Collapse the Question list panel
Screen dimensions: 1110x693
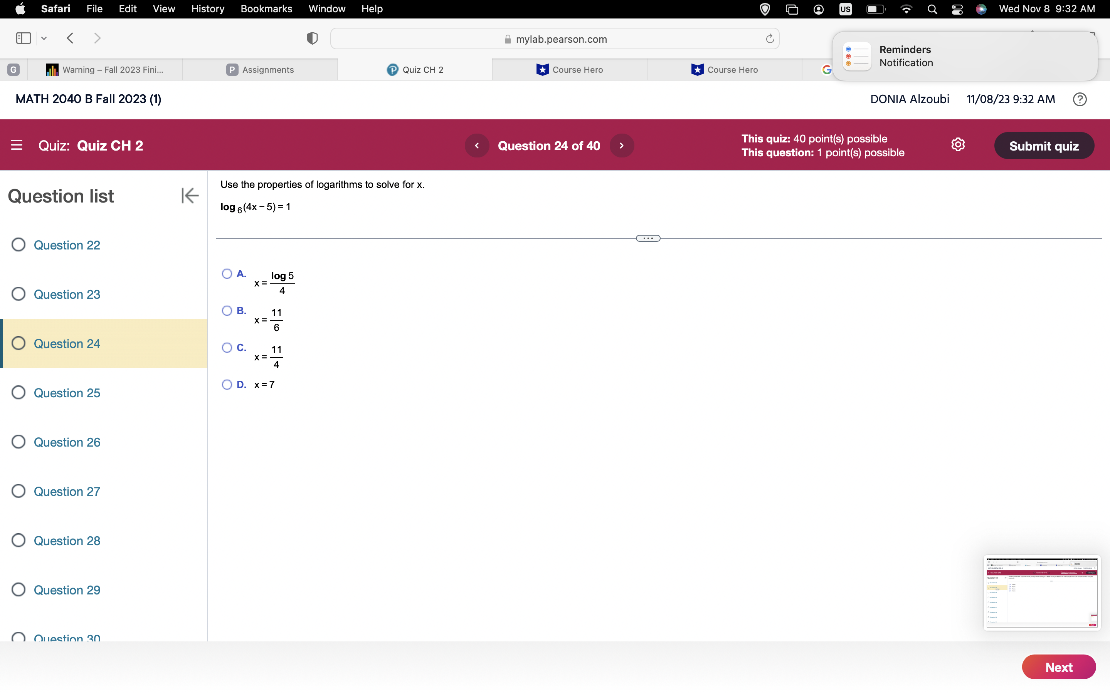(190, 196)
